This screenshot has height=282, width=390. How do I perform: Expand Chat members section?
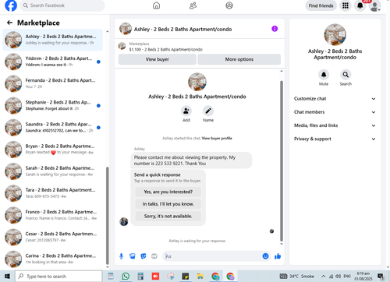[335, 112]
